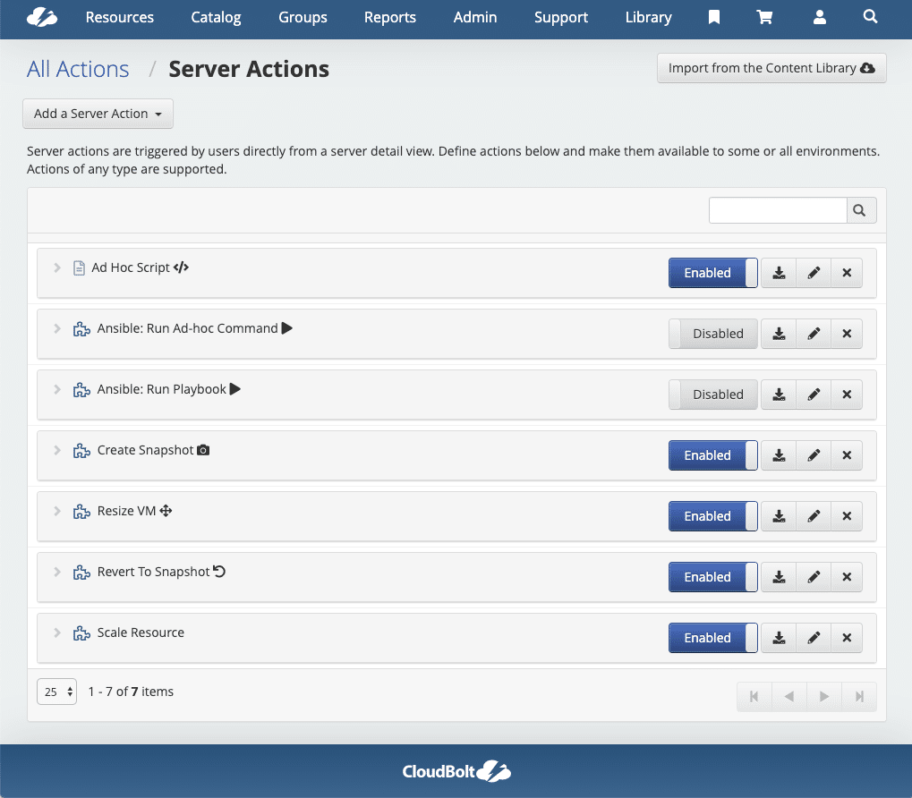The width and height of the screenshot is (912, 798).
Task: Expand the Create Snapshot row chevron
Action: pos(57,450)
